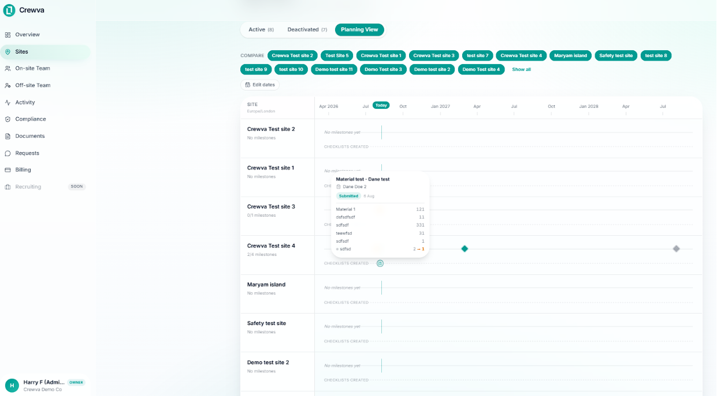Click the Edit dates button
Screen dimensions: 717x396
[x=260, y=85]
